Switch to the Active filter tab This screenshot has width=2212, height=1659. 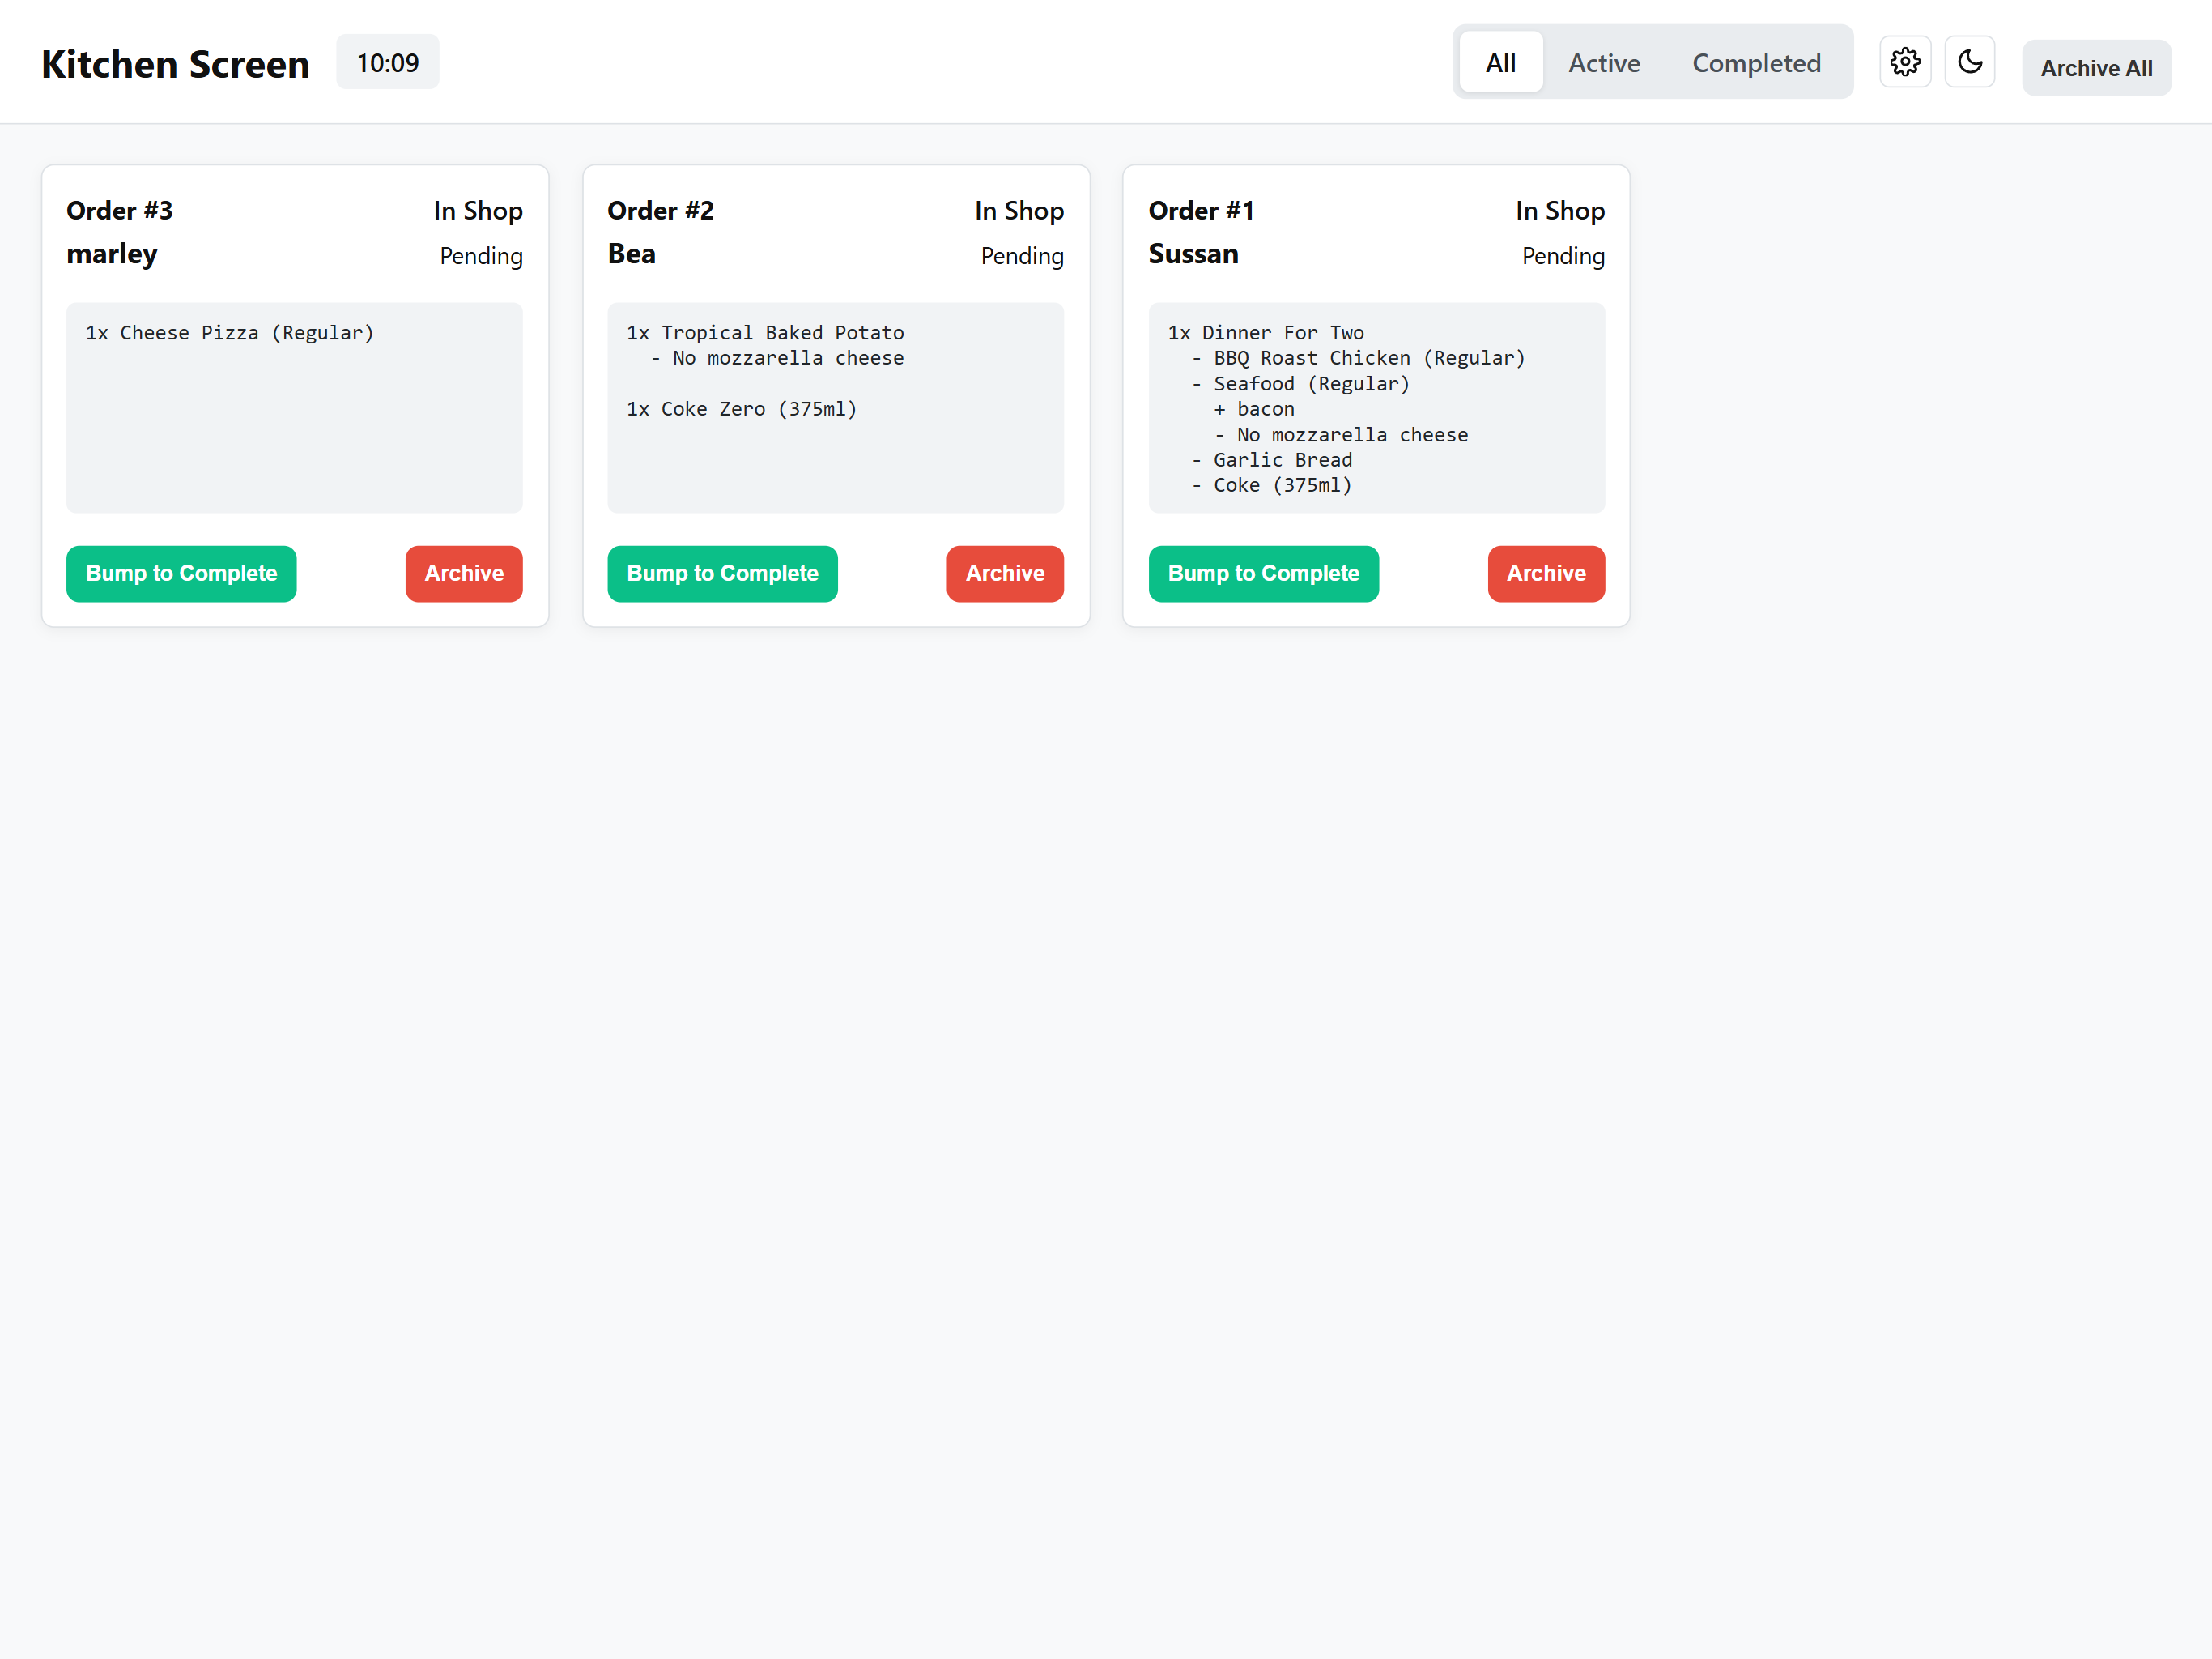[x=1603, y=63]
